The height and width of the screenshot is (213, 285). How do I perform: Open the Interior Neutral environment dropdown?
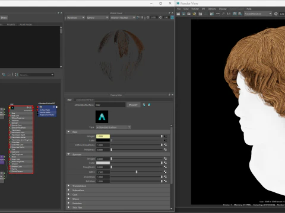[123, 18]
